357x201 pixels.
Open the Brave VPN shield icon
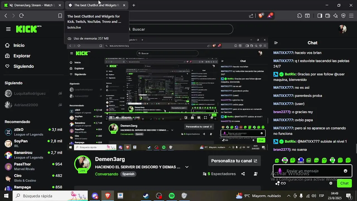tap(343, 16)
